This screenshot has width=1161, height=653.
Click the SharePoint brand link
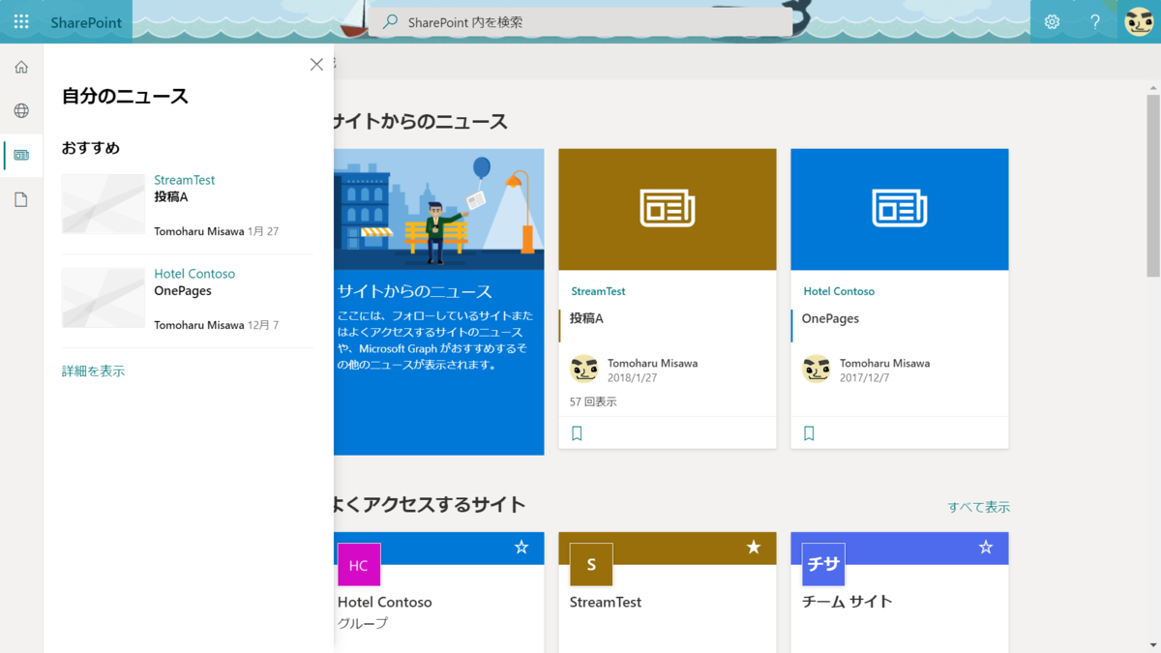[x=86, y=21]
